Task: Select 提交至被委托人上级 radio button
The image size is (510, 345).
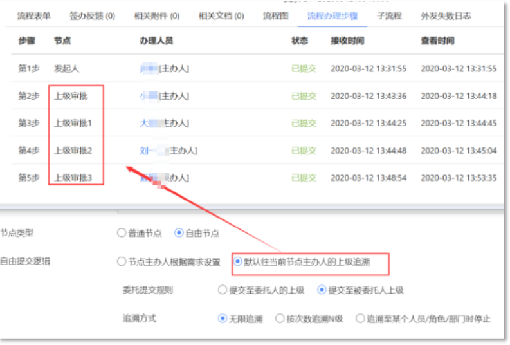Action: pyautogui.click(x=322, y=290)
